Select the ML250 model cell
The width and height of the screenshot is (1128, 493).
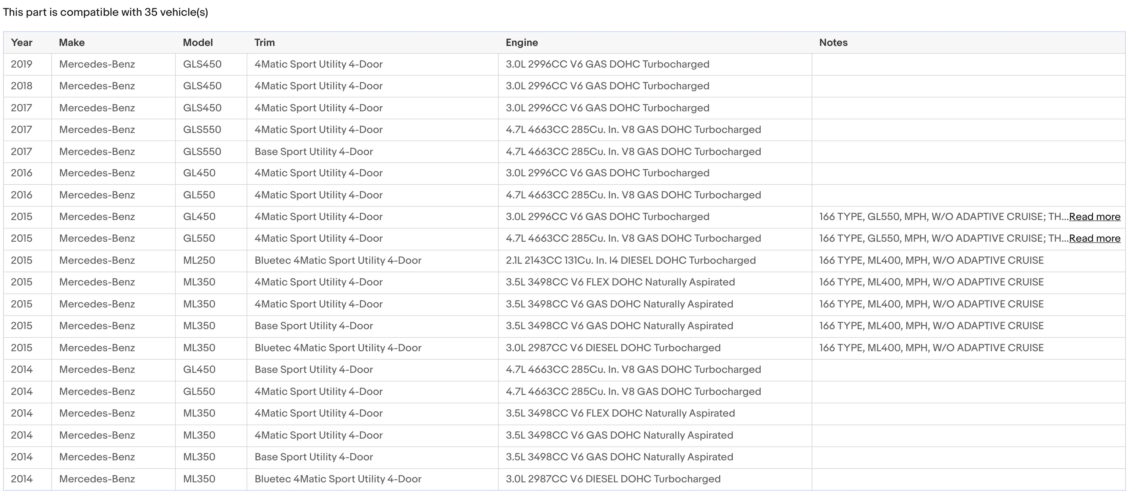pos(211,261)
